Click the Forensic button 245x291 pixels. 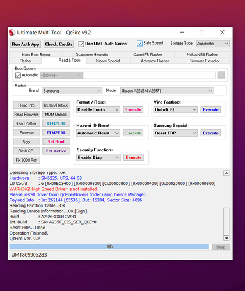coord(27,133)
